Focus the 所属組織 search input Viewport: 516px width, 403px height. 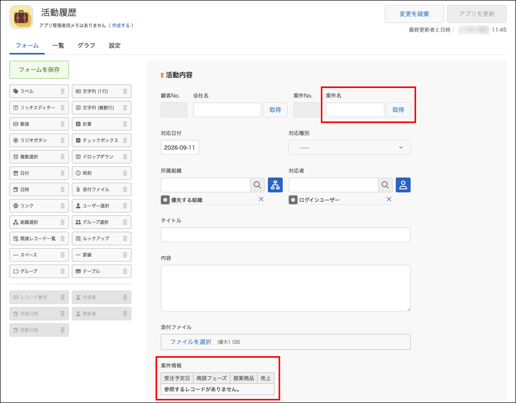205,185
